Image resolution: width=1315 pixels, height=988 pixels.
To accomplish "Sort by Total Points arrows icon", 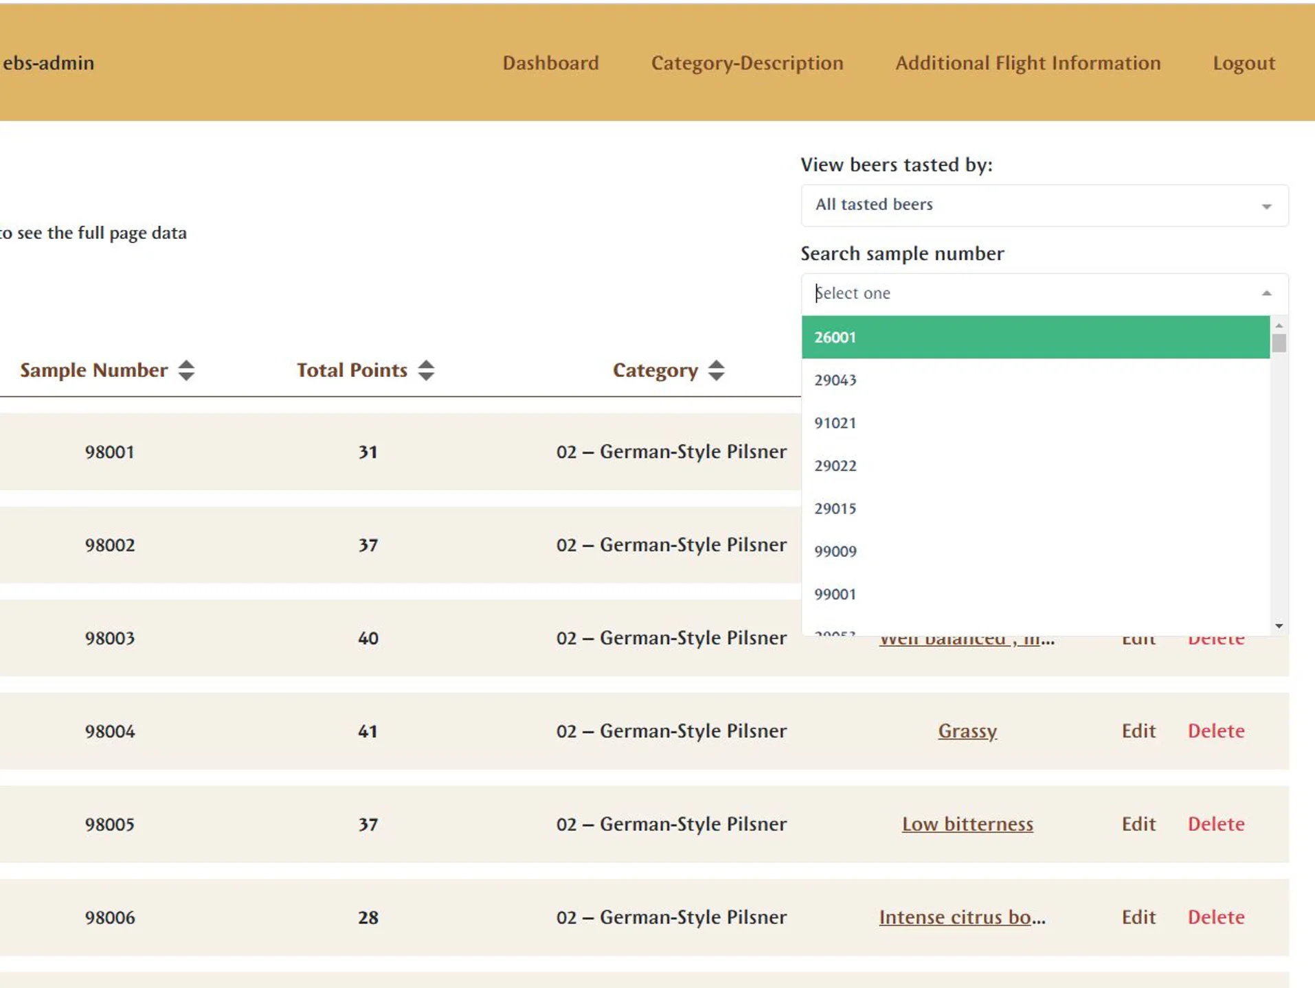I will 426,370.
